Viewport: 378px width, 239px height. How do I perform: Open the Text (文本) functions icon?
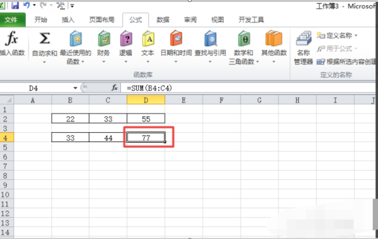pyautogui.click(x=148, y=38)
